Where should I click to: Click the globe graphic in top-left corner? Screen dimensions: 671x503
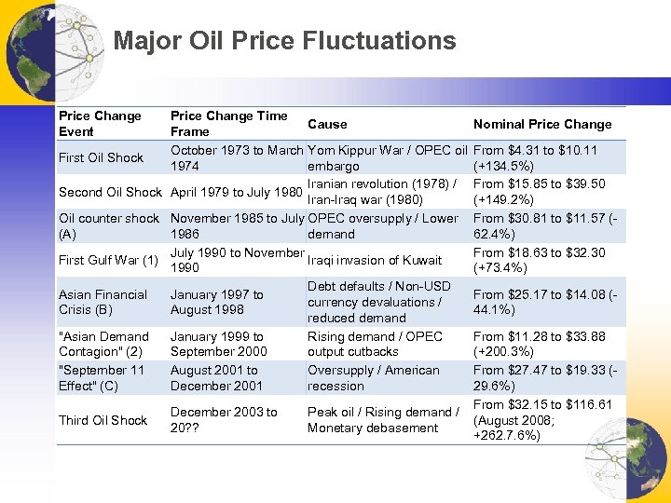tap(37, 47)
